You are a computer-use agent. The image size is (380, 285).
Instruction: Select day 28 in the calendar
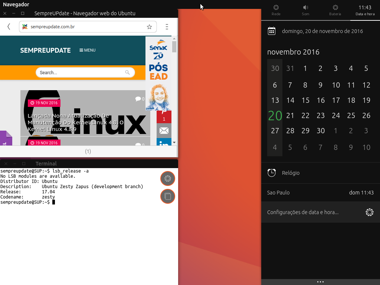pyautogui.click(x=290, y=131)
